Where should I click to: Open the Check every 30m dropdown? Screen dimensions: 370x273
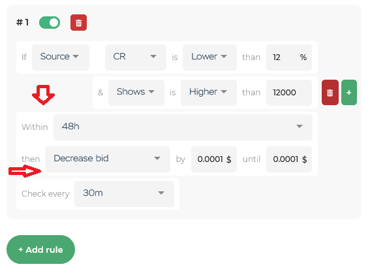(124, 194)
